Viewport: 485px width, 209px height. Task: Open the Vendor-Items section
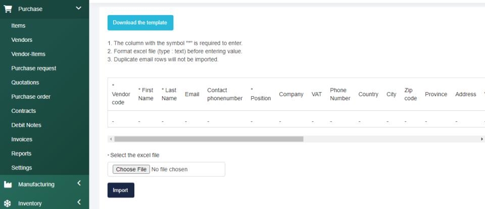(x=28, y=54)
